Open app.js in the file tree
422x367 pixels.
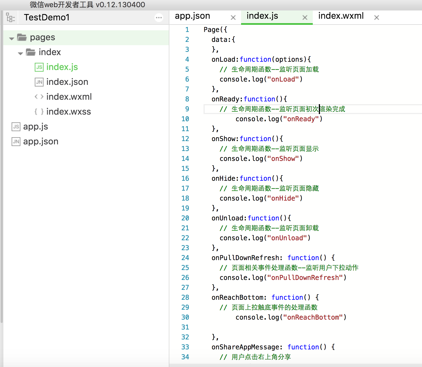(x=36, y=126)
